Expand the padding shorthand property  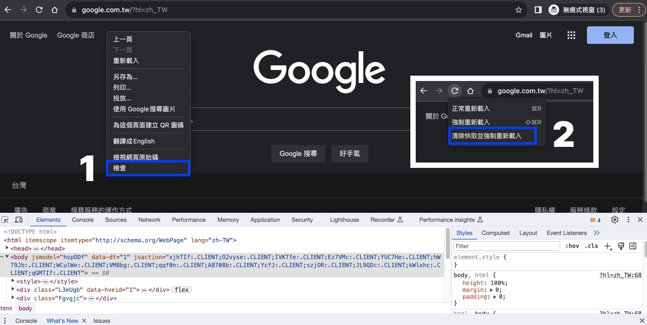pyautogui.click(x=495, y=297)
